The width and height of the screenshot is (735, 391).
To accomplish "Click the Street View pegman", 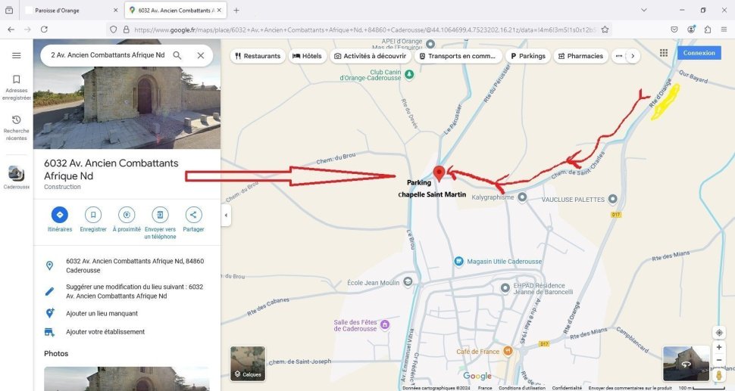I will tap(719, 374).
